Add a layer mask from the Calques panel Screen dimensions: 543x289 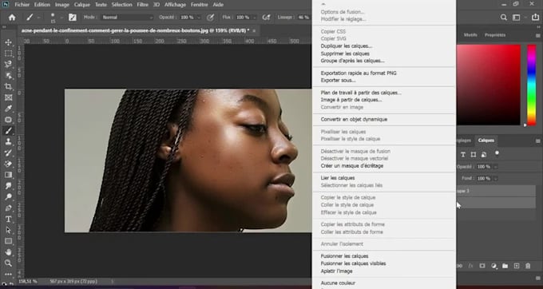click(x=482, y=266)
